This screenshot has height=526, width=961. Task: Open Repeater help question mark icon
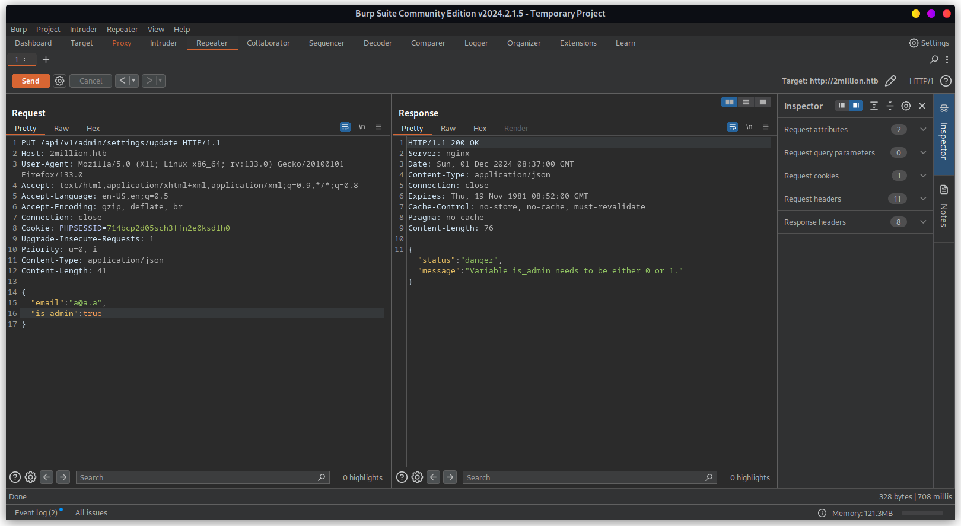click(x=946, y=81)
